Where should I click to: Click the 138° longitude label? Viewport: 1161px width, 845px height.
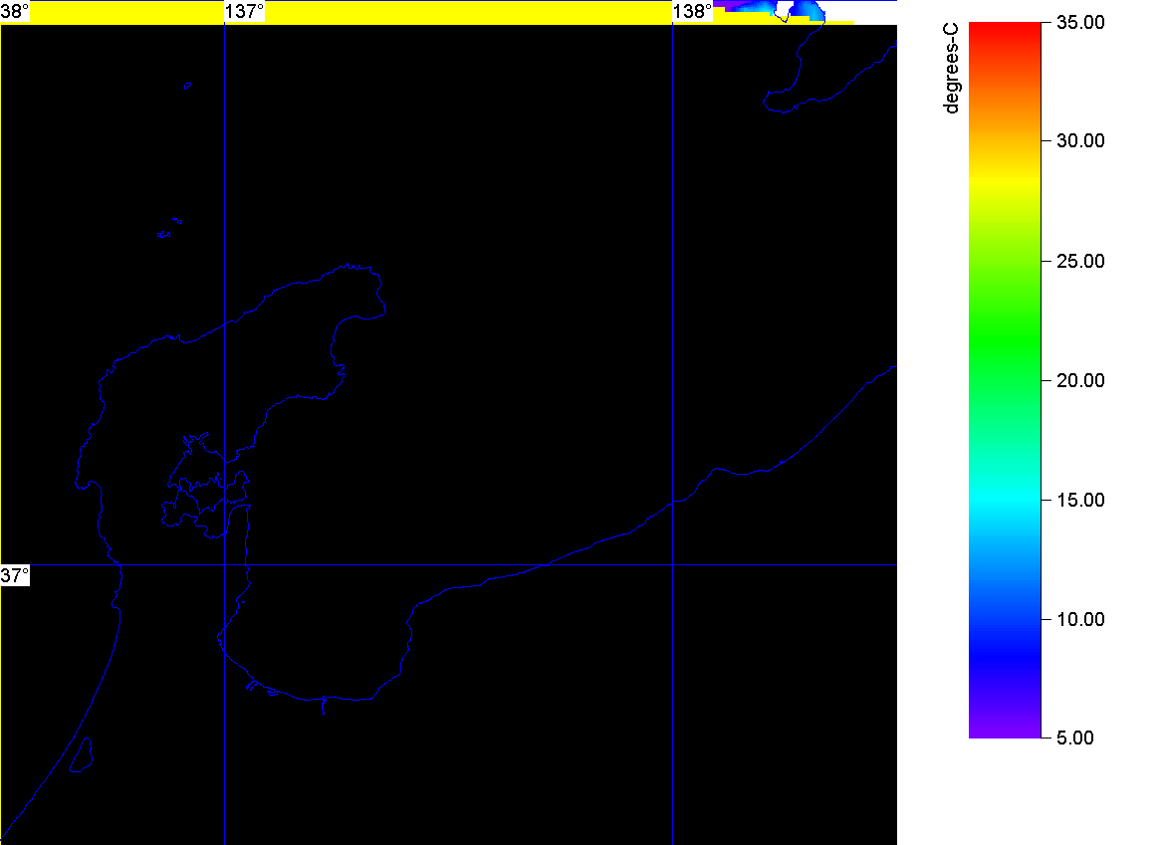[x=692, y=11]
